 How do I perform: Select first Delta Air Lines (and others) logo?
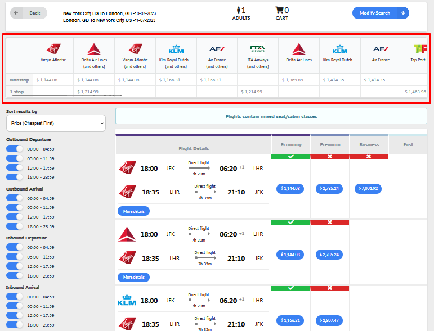[94, 49]
